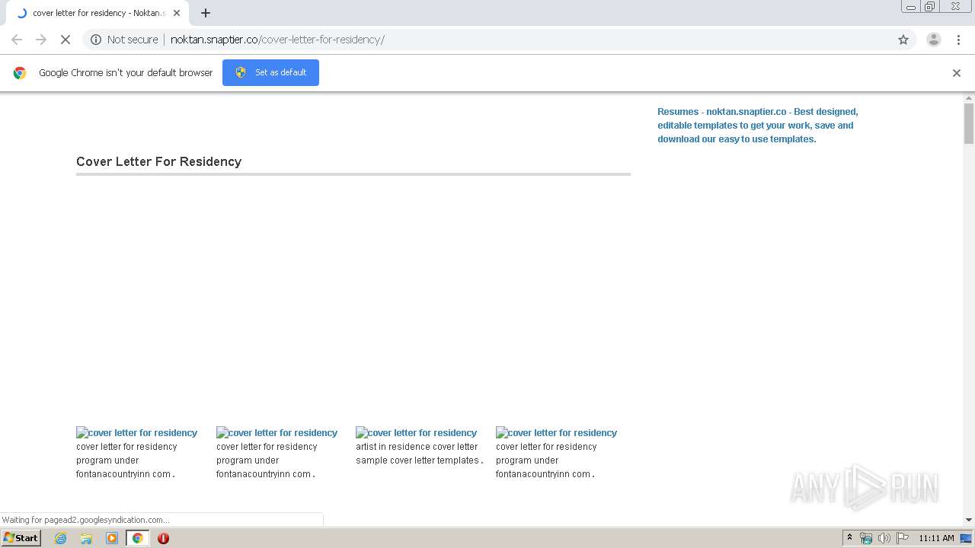This screenshot has height=548, width=975.
Task: Click the vertical scrollbar thumb
Action: (x=969, y=123)
